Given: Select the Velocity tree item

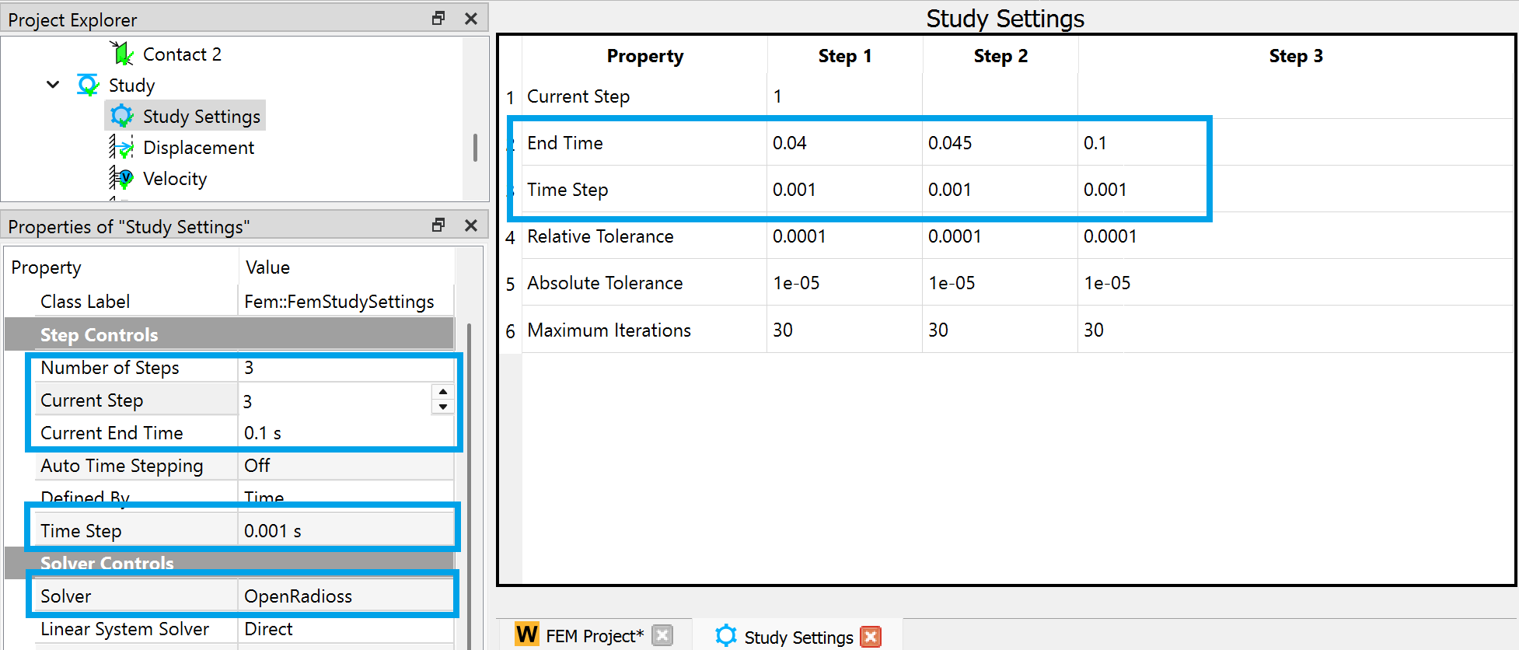Looking at the screenshot, I should (175, 179).
